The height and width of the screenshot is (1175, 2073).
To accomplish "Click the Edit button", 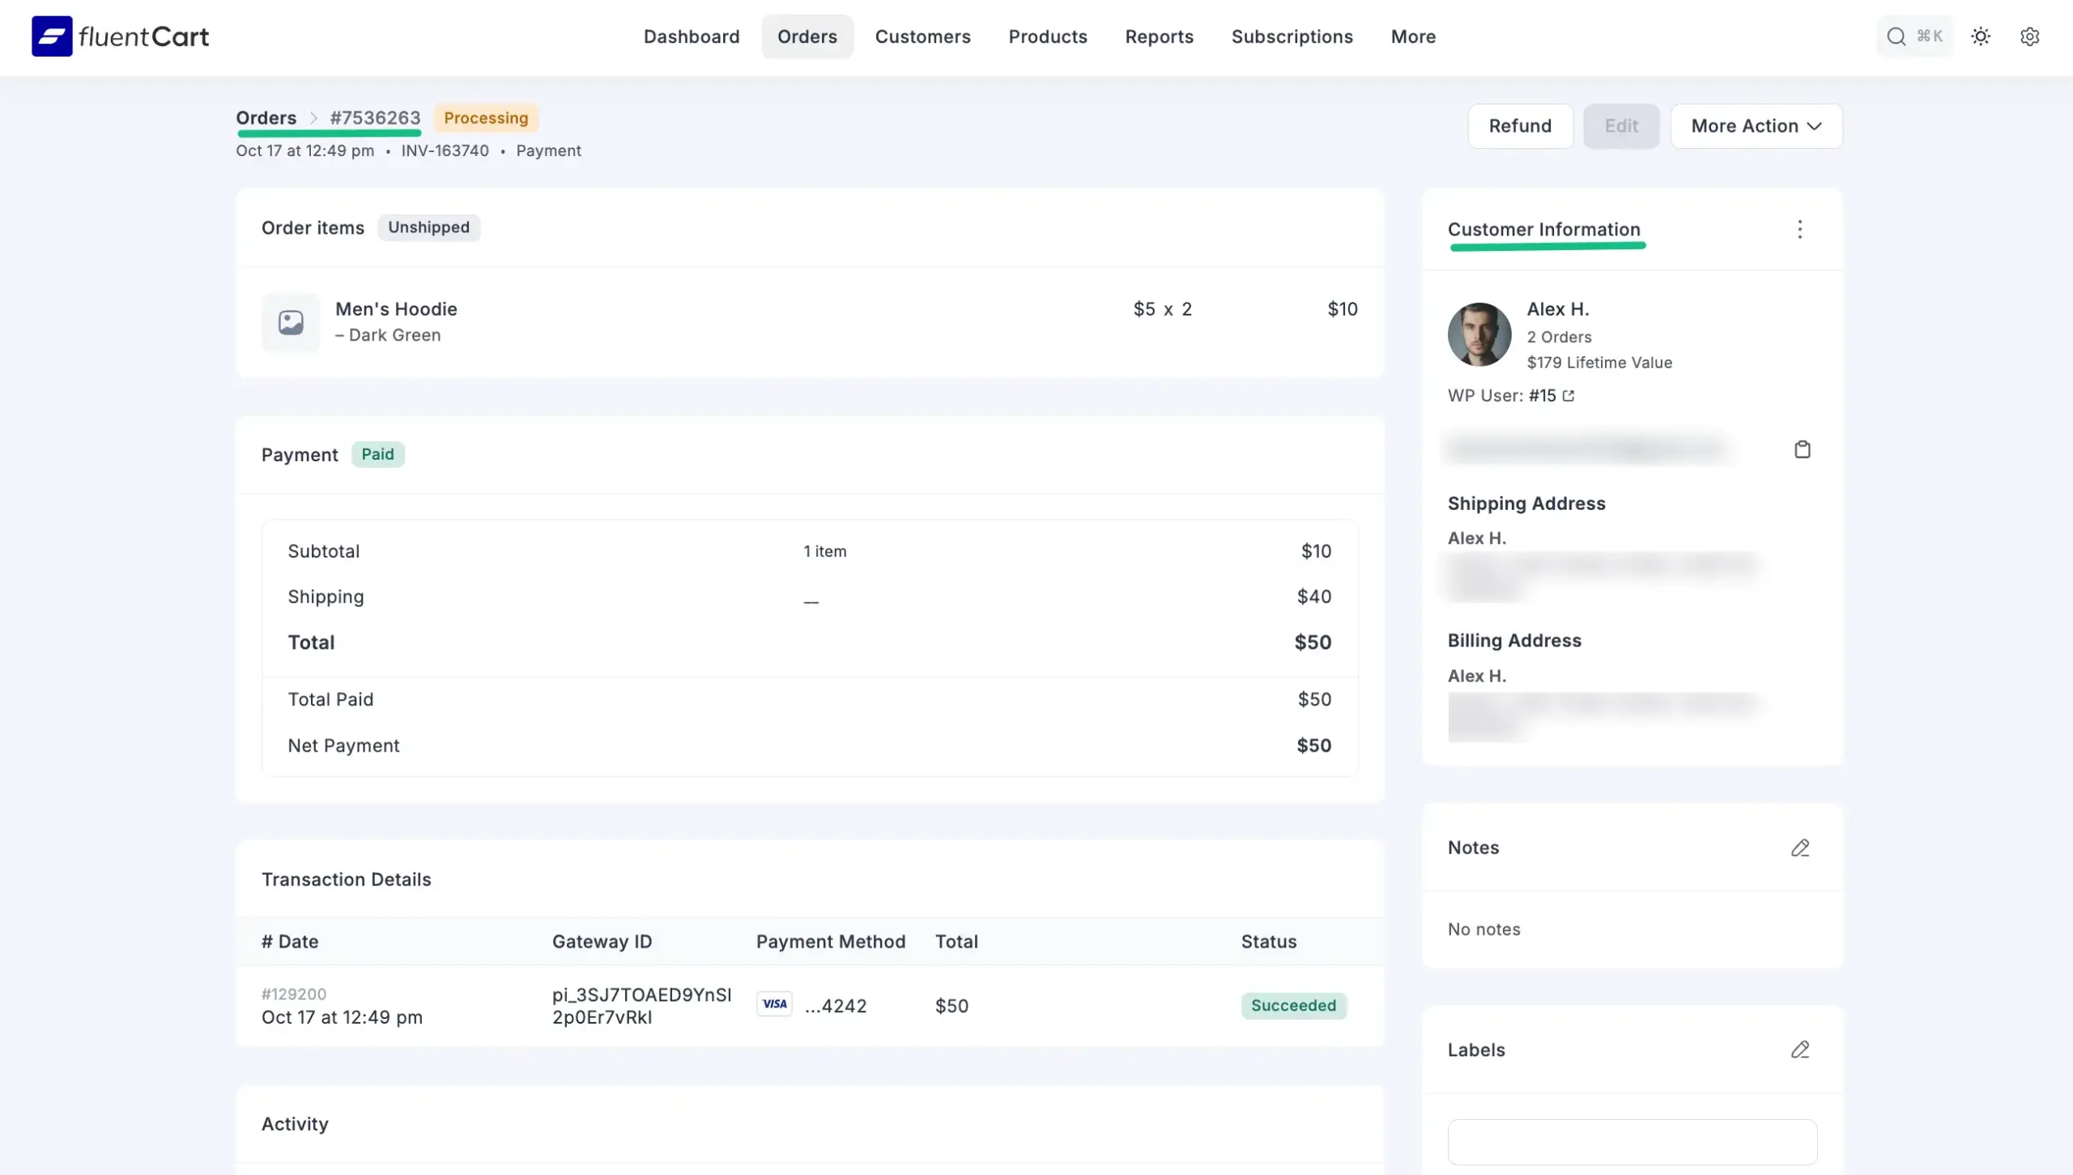I will point(1621,126).
